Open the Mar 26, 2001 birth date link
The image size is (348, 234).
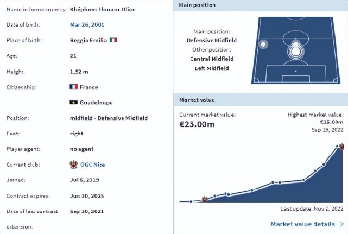pos(87,24)
